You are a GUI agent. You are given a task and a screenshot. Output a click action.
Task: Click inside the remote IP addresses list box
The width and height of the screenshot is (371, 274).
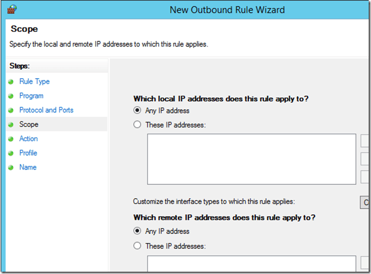pos(251,264)
